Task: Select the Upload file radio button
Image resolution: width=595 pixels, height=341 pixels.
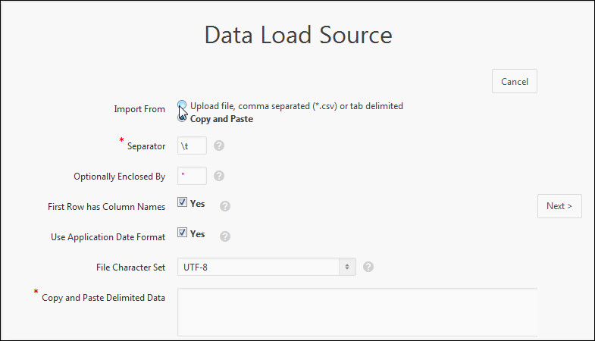Action: point(183,106)
